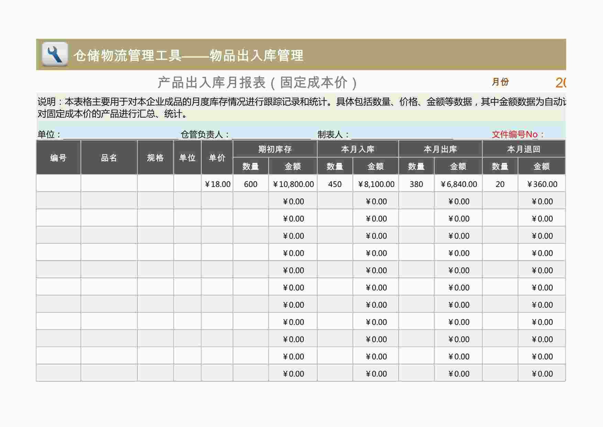This screenshot has width=603, height=427.
Task: Select the amount cell ￥8,100.00
Action: 376,184
